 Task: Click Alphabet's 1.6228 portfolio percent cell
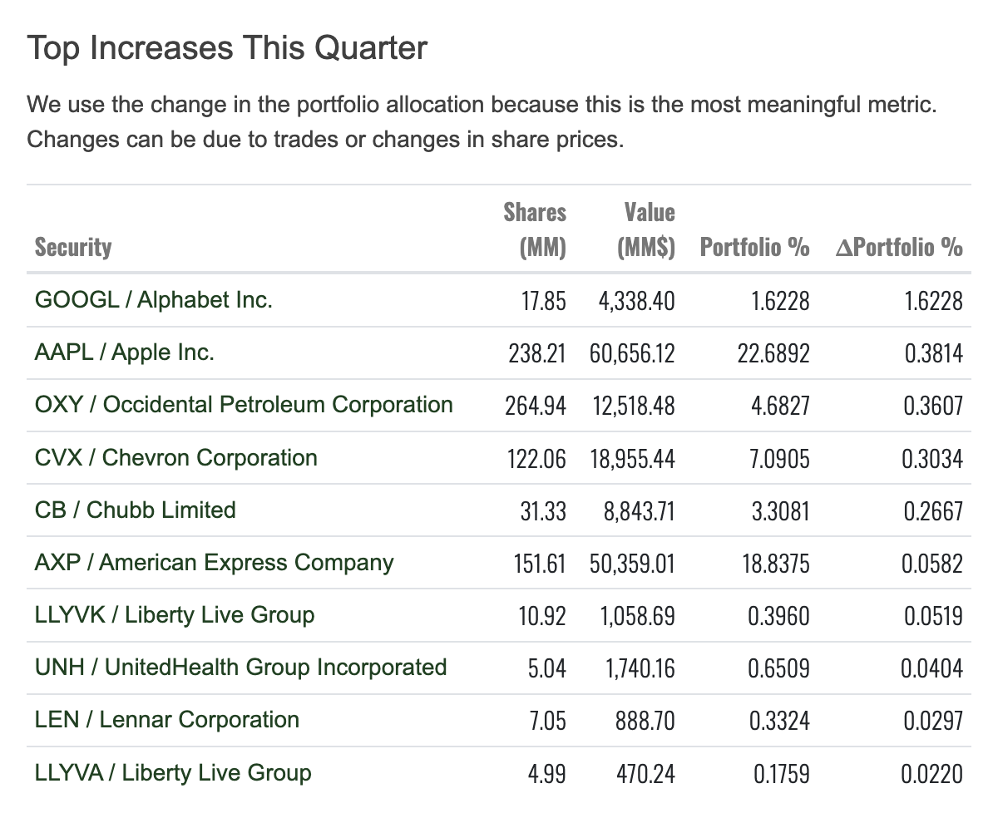779,300
